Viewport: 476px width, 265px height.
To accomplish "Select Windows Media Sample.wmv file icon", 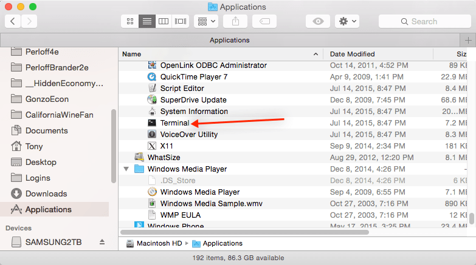I will tap(152, 203).
